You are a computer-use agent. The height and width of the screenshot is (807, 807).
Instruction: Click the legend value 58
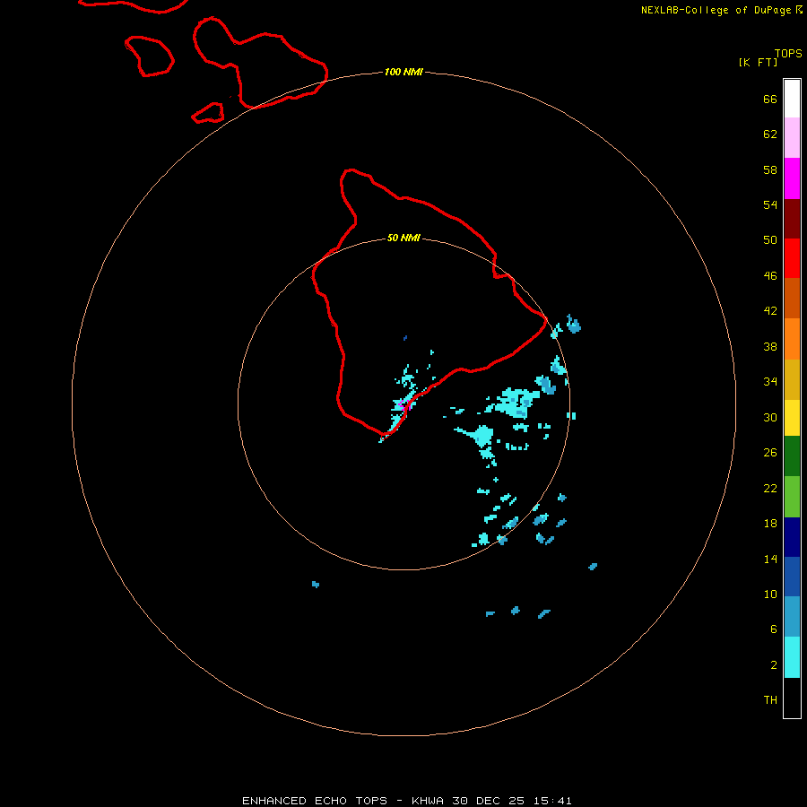coord(770,169)
